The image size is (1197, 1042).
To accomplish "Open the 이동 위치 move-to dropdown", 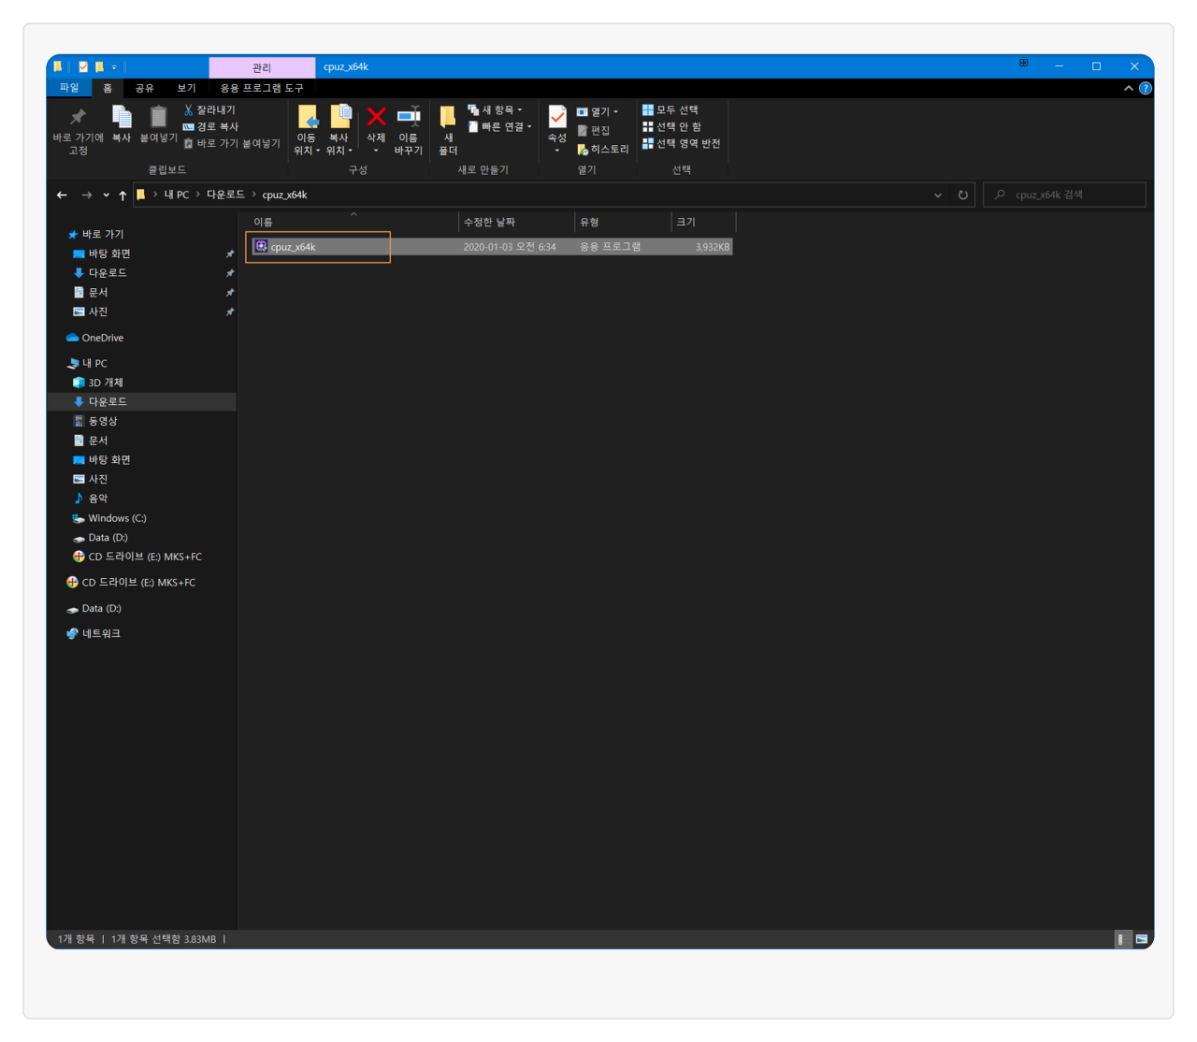I will coord(307,131).
